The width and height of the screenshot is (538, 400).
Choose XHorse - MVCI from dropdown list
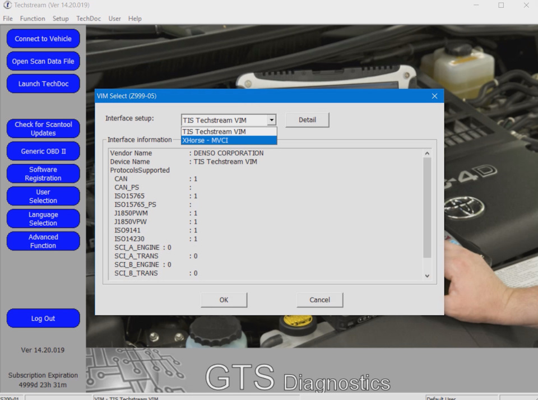(x=229, y=140)
